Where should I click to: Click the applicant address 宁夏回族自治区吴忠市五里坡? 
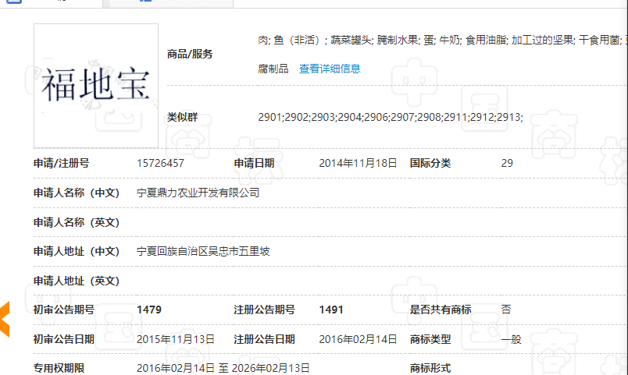point(203,251)
